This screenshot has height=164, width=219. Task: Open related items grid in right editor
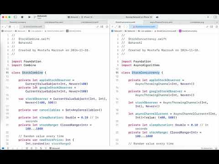[120, 27]
